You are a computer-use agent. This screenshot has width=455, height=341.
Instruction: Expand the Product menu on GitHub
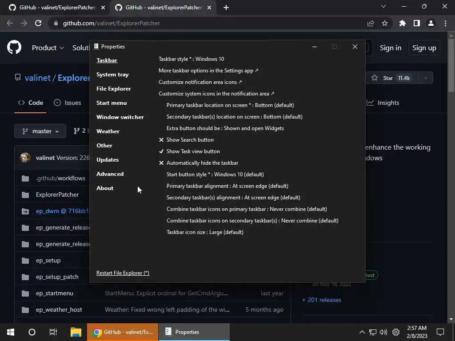pos(48,48)
